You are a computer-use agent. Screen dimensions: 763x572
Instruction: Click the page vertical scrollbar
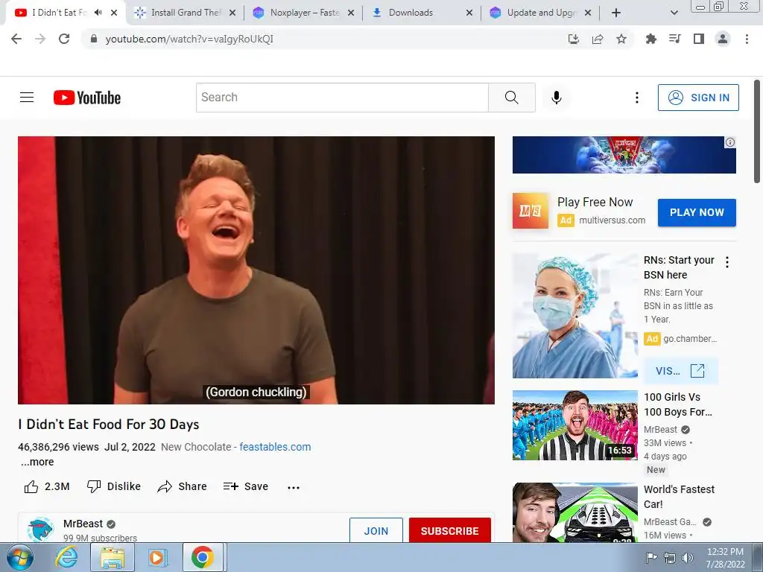coord(757,133)
